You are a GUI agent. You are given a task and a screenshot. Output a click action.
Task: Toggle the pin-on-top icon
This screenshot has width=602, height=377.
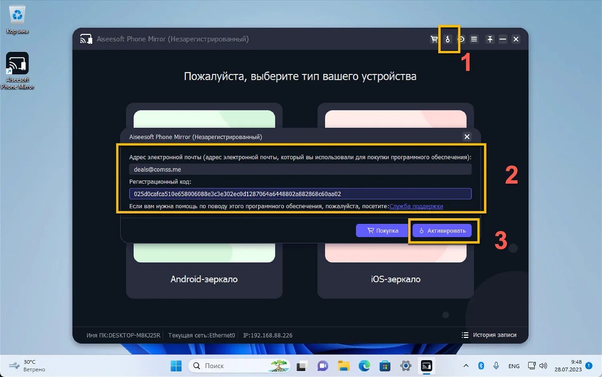[490, 39]
